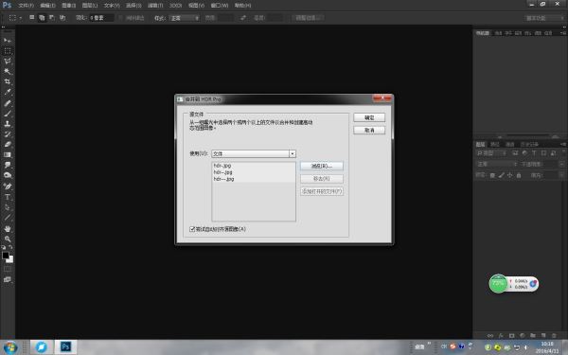Screen dimensions: 568x355
Task: Click lock image pixels brush icon
Action: (x=501, y=175)
